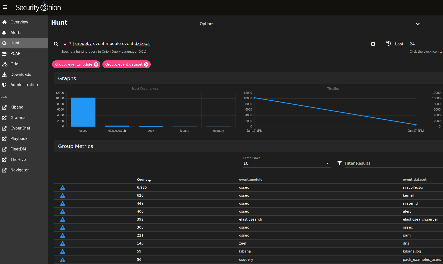Sort by the event.module column header

pos(251,180)
